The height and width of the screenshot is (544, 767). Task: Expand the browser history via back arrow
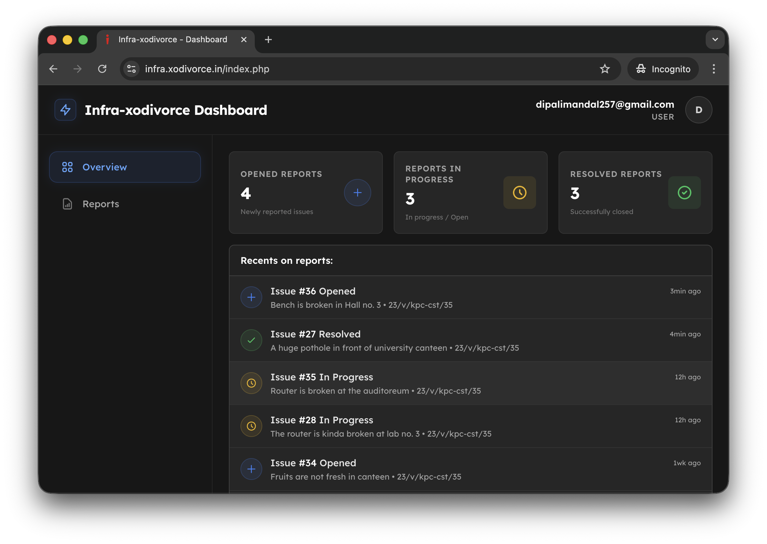coord(53,69)
